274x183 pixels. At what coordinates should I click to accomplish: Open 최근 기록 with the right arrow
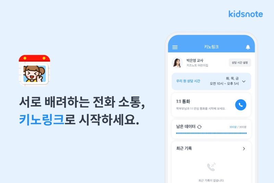(244, 149)
